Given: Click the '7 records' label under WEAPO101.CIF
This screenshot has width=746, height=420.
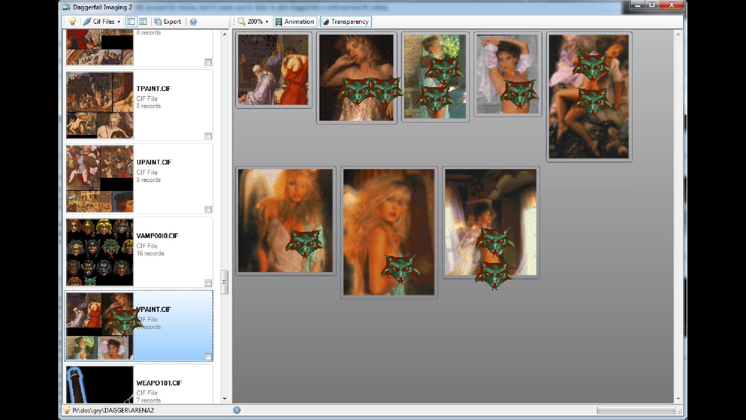Looking at the screenshot, I should 148,400.
